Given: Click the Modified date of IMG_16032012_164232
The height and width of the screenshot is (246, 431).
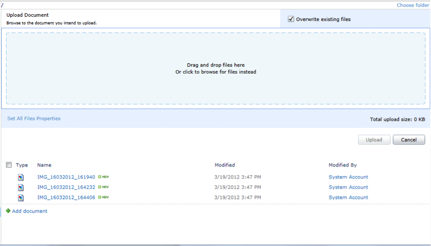Looking at the screenshot, I should 238,187.
